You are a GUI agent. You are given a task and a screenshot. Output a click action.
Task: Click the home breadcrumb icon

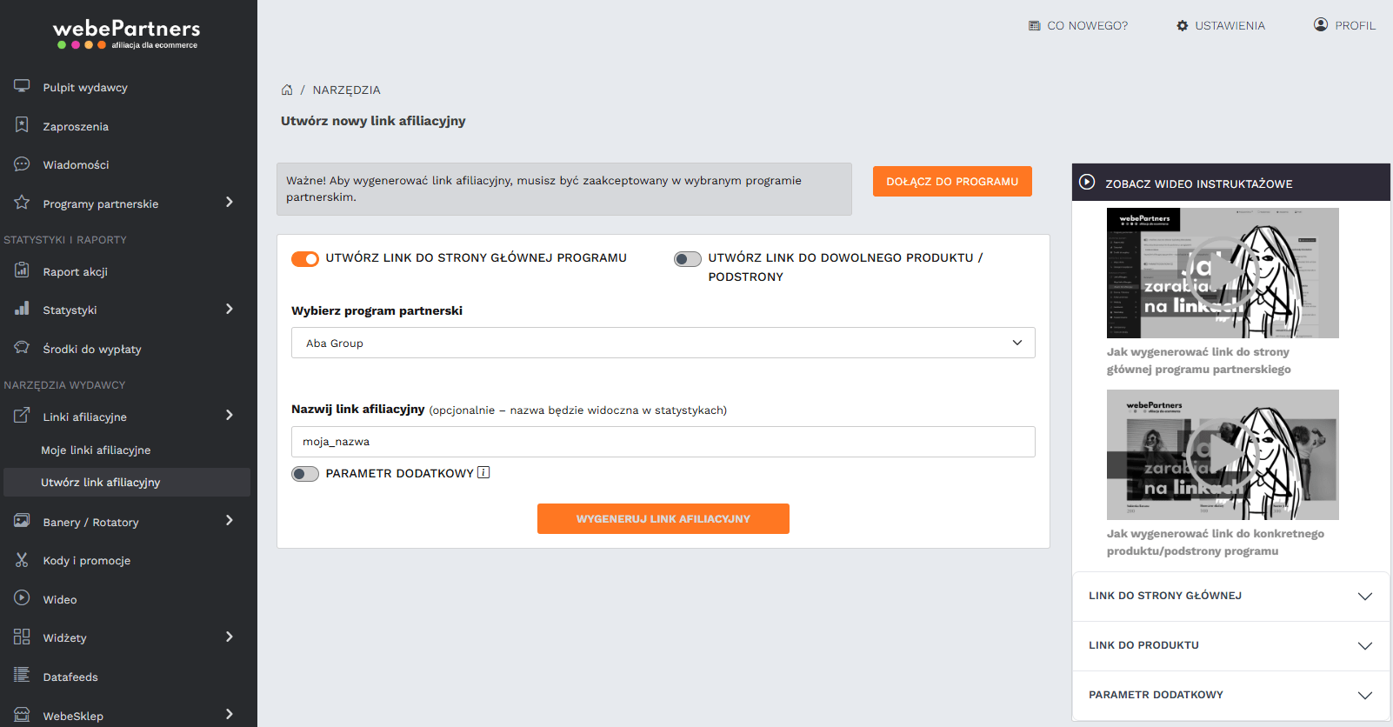tap(287, 90)
